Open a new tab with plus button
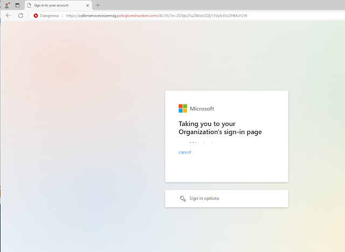The width and height of the screenshot is (345, 252). pos(98,5)
